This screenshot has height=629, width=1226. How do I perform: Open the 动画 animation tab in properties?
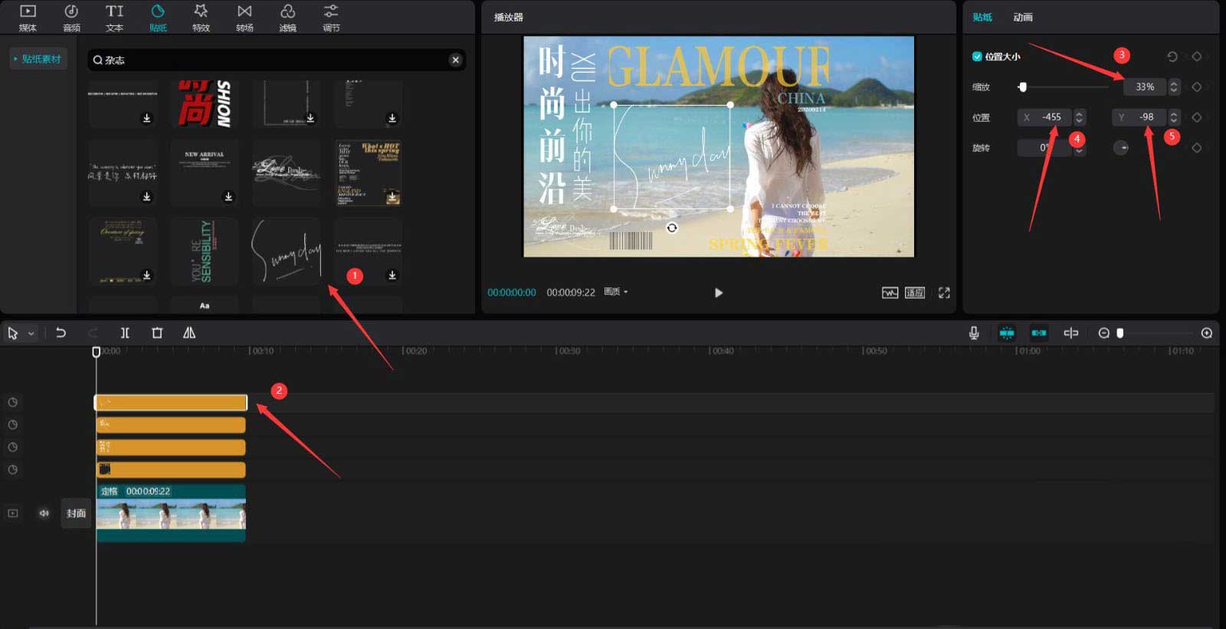pos(1023,17)
